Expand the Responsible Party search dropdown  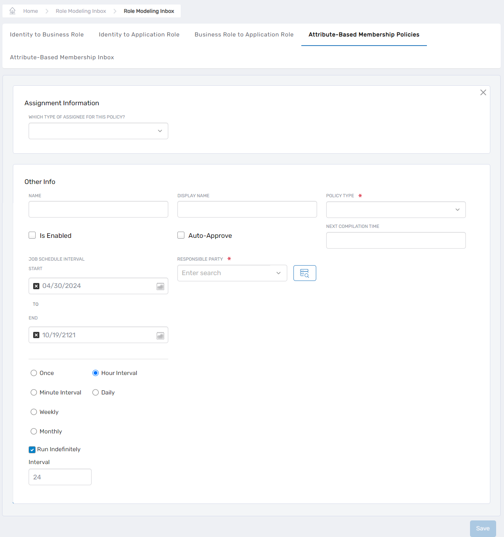278,273
